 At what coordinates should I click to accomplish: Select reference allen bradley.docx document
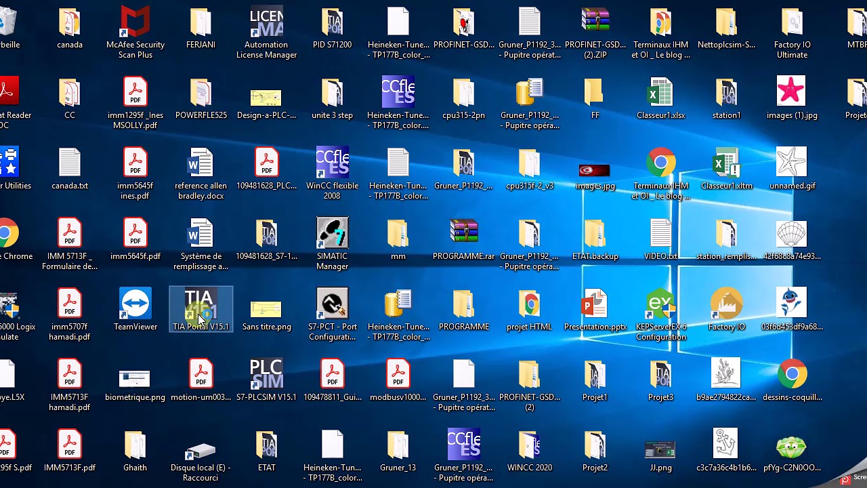pos(200,173)
